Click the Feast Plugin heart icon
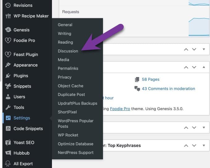Screen dimensions: 210x168 coord(8,54)
